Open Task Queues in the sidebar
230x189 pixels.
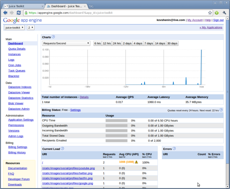coord(17,71)
